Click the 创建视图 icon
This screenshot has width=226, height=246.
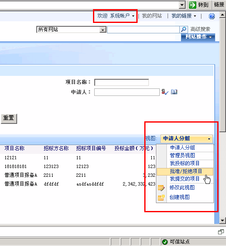coord(161,198)
